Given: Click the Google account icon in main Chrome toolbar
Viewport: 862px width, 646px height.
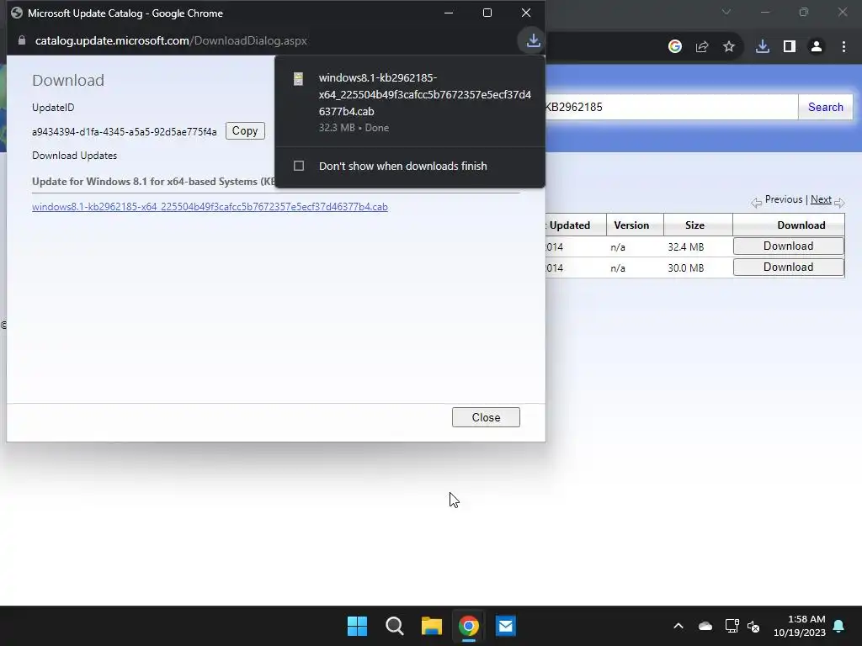Looking at the screenshot, I should [675, 47].
